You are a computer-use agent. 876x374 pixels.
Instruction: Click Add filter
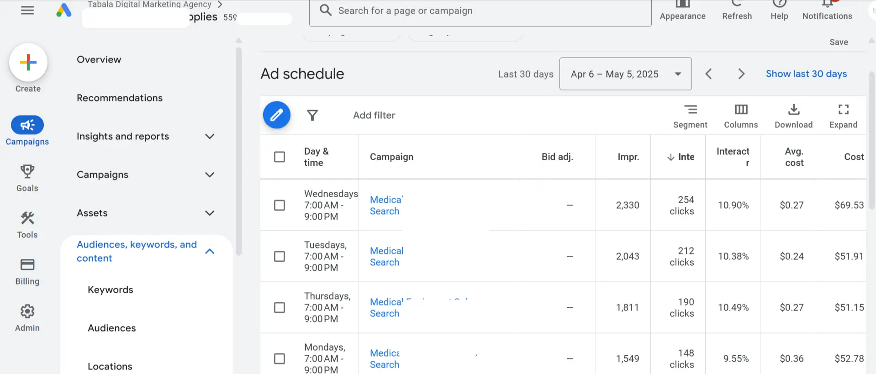tap(374, 116)
